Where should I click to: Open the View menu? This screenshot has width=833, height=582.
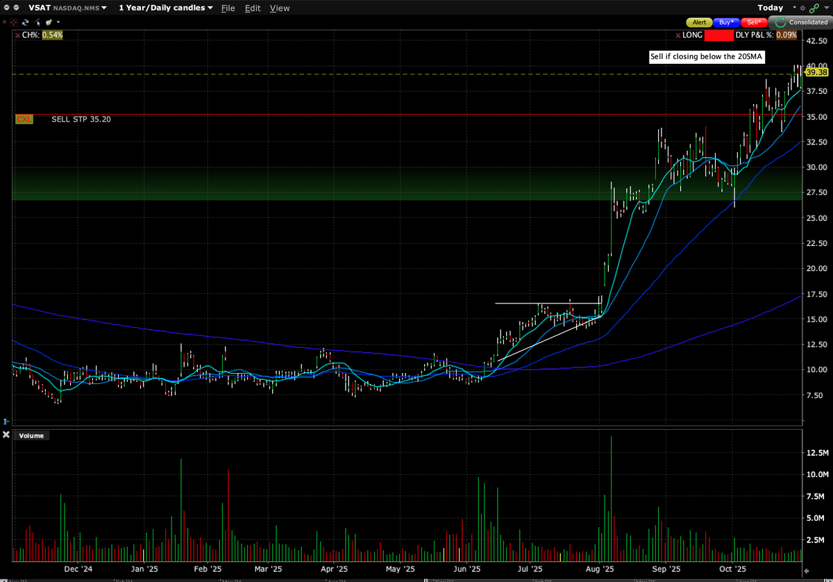tap(280, 8)
